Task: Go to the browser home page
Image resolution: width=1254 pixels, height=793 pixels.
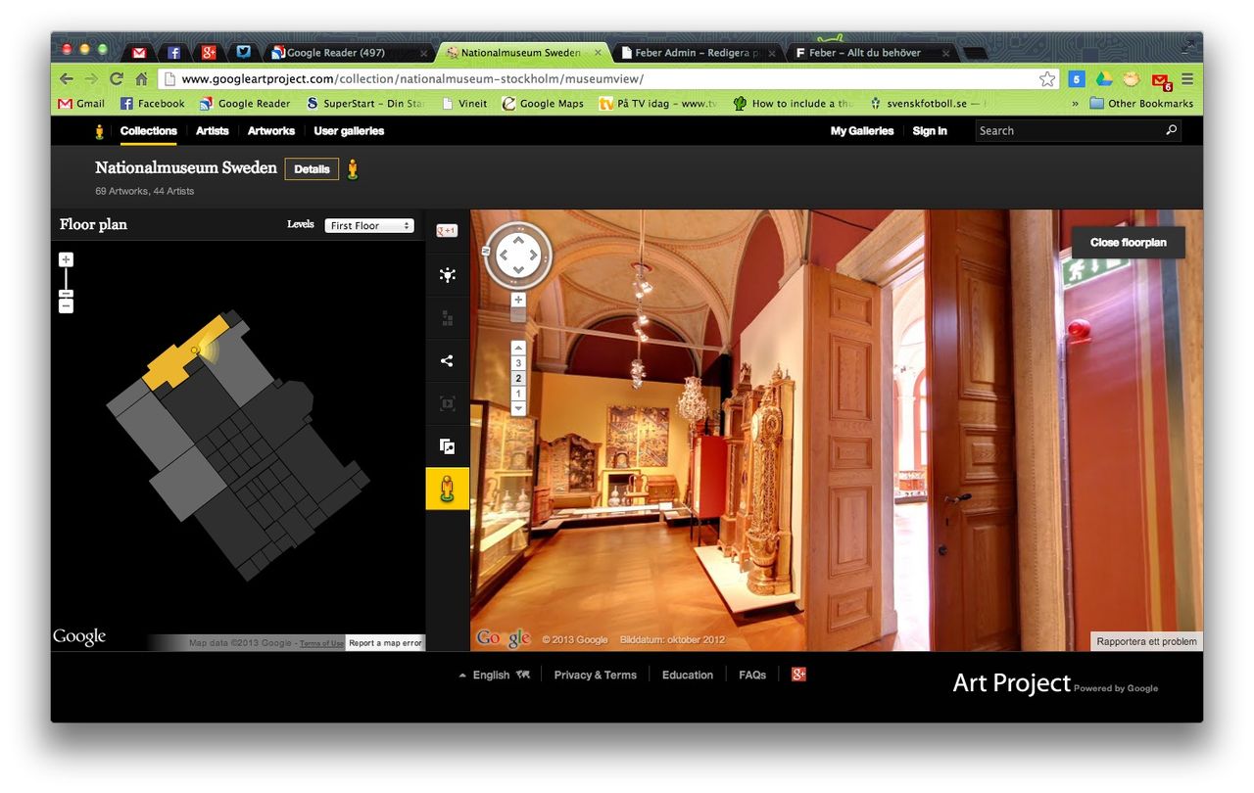Action: tap(141, 79)
